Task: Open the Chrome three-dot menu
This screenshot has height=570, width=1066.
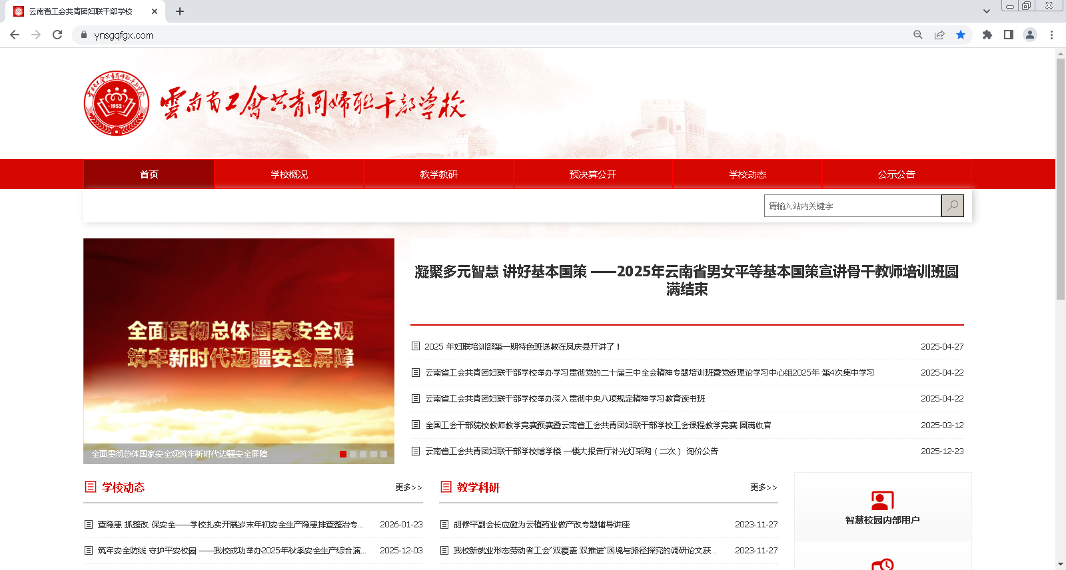Action: [x=1051, y=35]
